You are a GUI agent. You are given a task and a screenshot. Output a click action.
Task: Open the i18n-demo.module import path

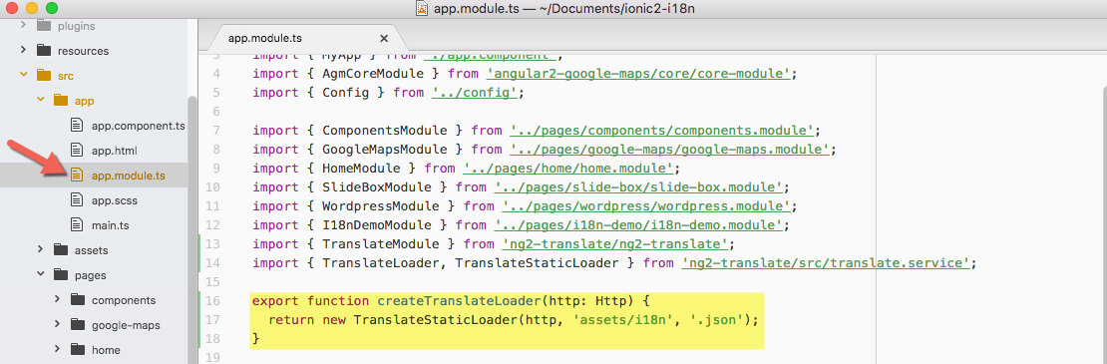pyautogui.click(x=639, y=225)
